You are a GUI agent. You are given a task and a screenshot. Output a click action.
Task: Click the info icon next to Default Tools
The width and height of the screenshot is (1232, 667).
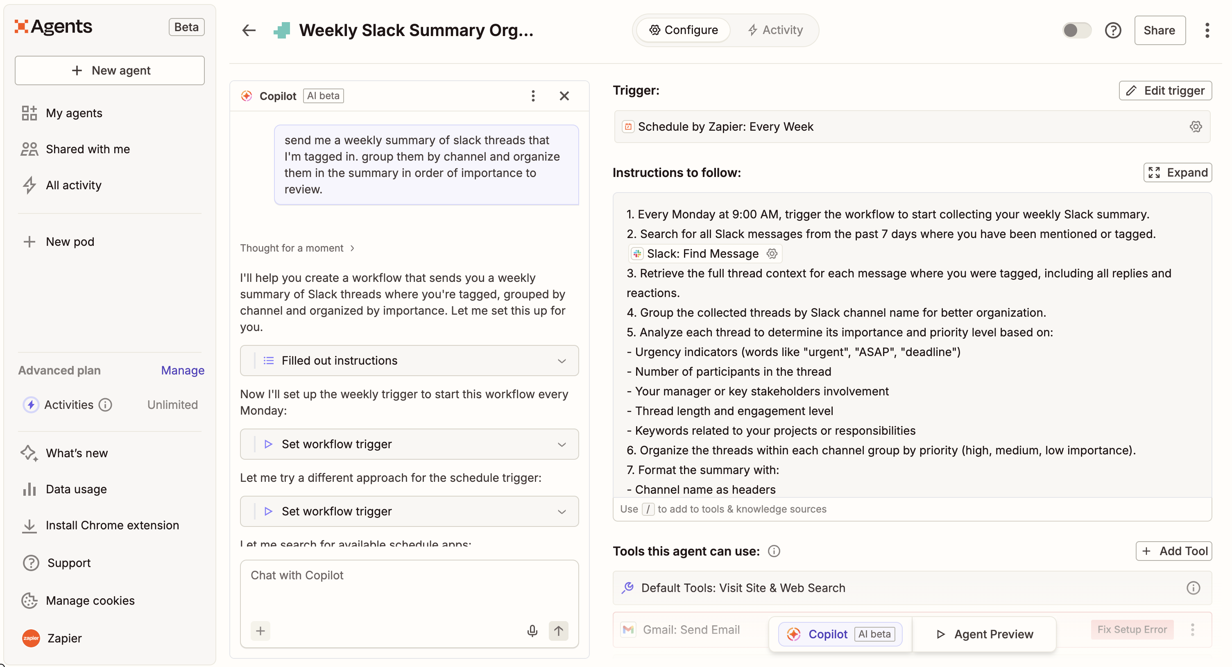1193,588
